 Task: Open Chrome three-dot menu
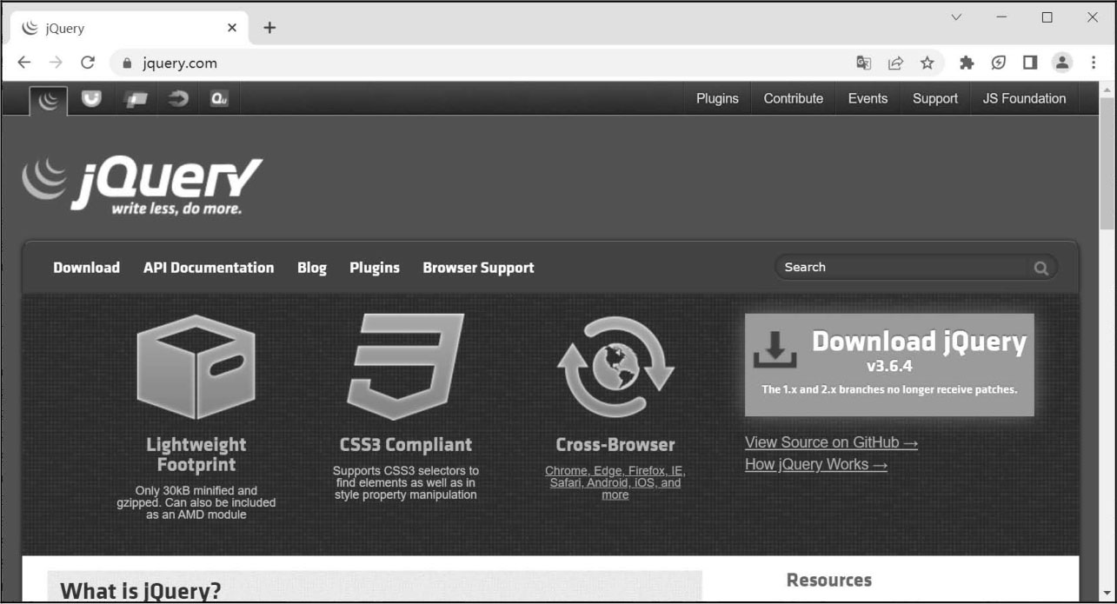1094,63
